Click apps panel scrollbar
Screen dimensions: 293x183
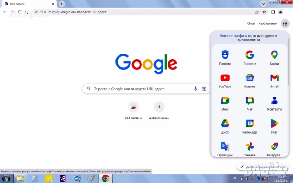pos(288,62)
